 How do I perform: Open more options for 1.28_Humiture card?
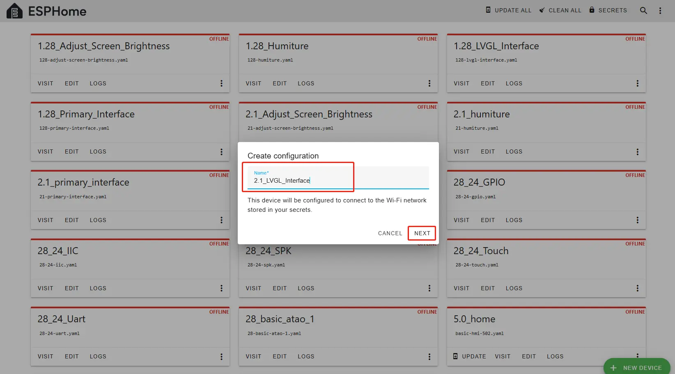point(429,83)
